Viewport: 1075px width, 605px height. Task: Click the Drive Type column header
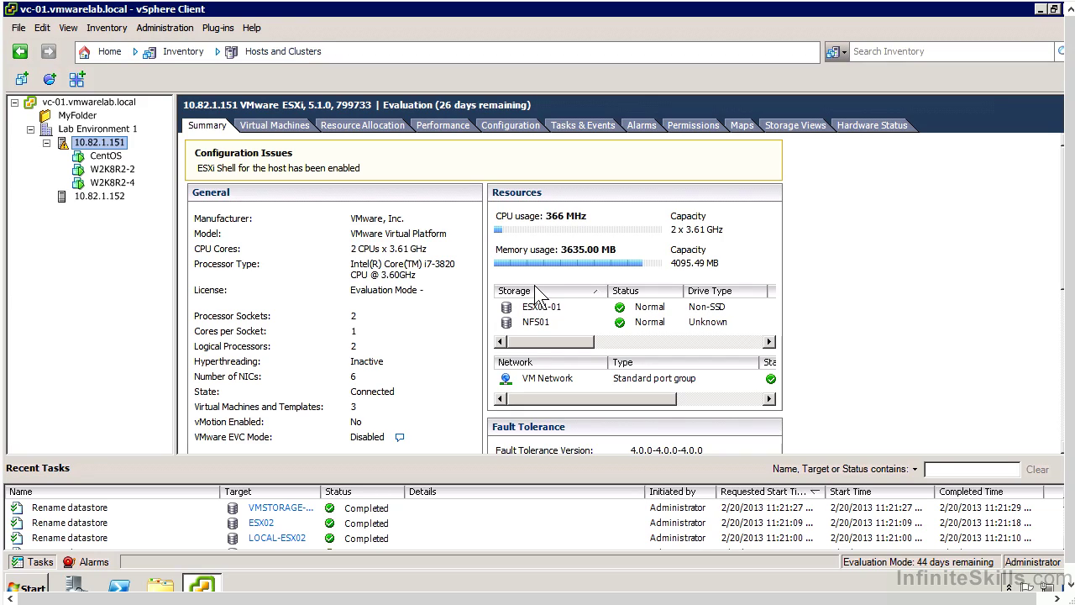[725, 291]
